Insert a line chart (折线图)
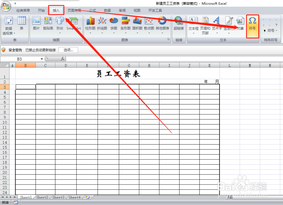The height and width of the screenshot is (205, 283). 102,25
